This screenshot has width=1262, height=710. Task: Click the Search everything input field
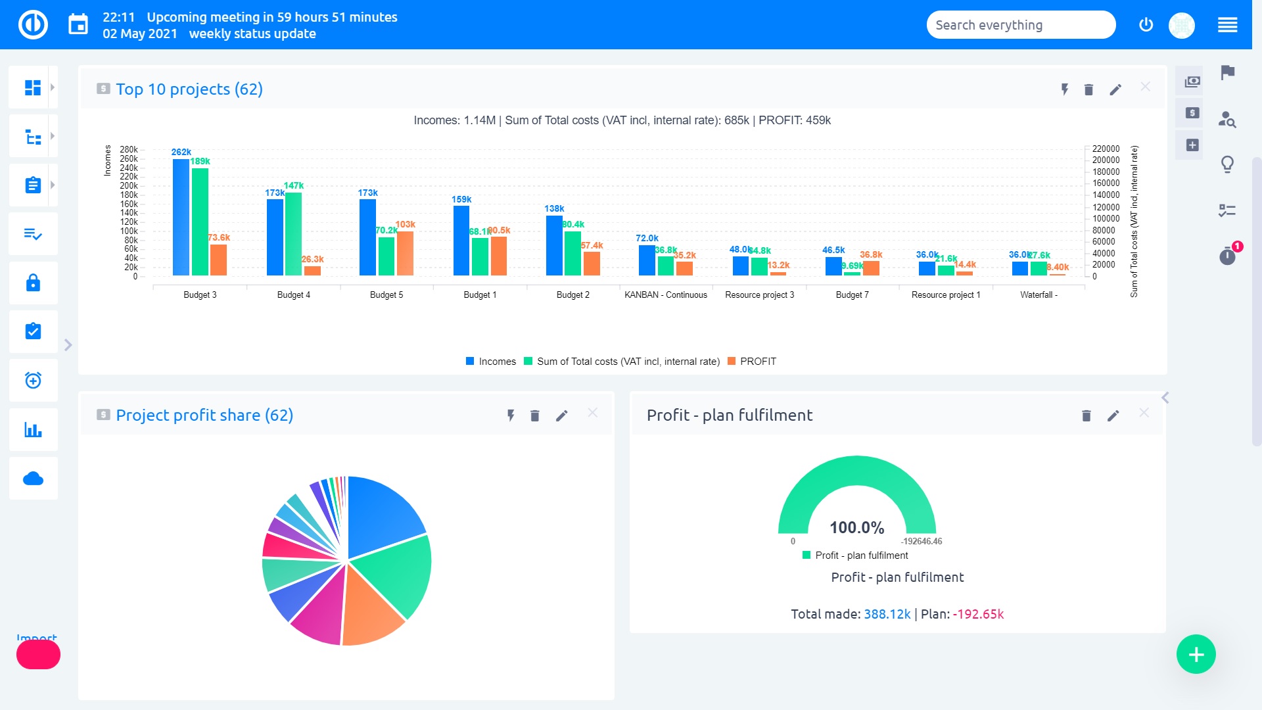[x=1020, y=25]
